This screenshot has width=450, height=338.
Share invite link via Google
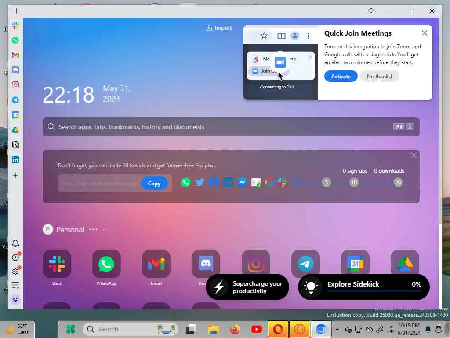tap(269, 182)
